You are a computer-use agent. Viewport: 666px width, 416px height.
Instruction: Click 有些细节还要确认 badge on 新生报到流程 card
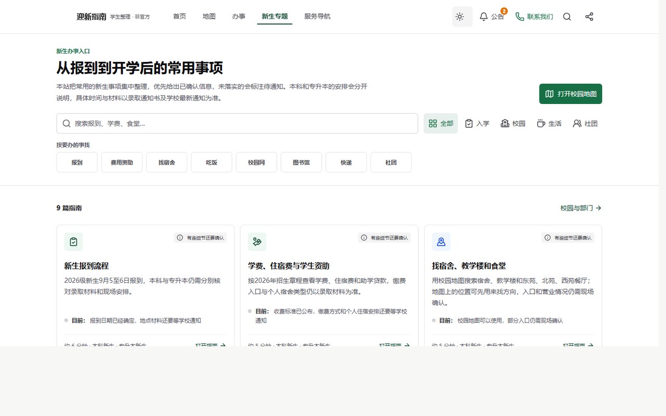(200, 238)
